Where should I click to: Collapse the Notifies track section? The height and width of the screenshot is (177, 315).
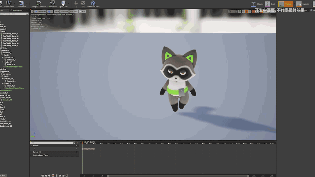point(32,146)
